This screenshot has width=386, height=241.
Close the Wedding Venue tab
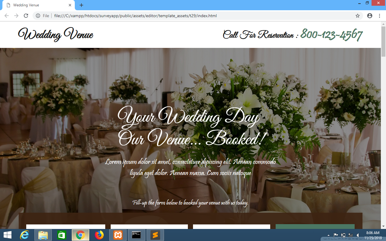[70, 5]
